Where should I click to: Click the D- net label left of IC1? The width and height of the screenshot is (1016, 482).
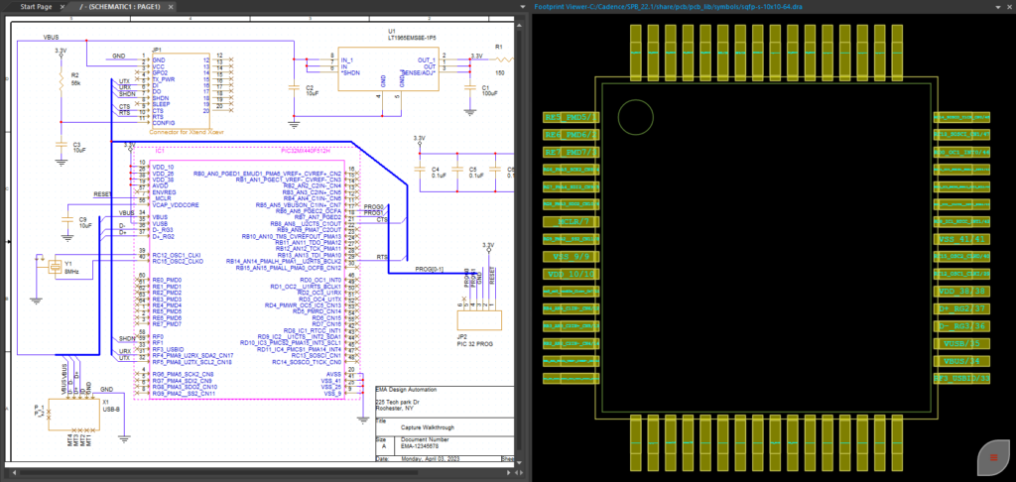122,224
